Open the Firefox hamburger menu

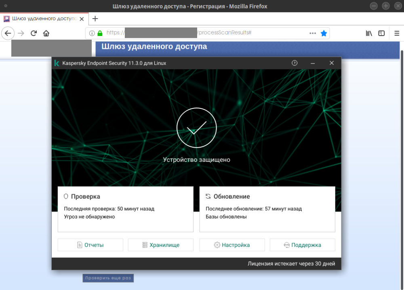coord(396,33)
